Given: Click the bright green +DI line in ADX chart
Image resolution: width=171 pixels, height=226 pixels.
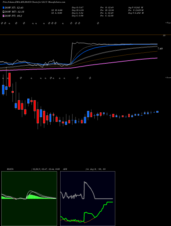Looking at the screenshot, I should [101, 211].
